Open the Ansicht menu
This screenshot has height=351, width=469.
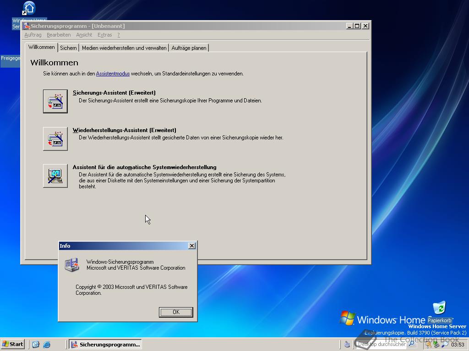84,35
